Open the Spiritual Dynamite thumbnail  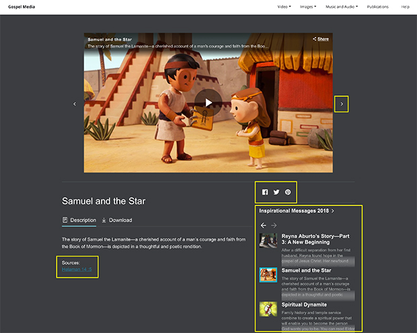click(268, 309)
